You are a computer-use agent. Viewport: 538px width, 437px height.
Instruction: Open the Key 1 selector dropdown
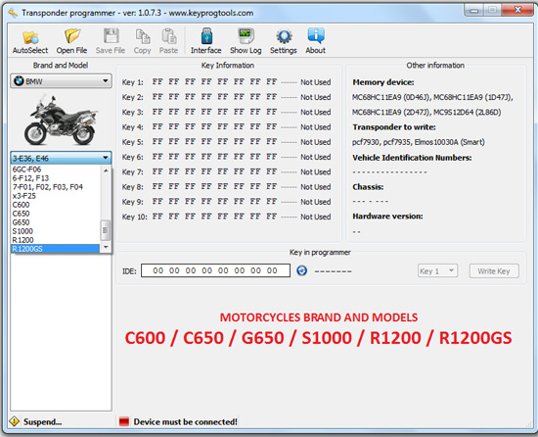pos(437,271)
